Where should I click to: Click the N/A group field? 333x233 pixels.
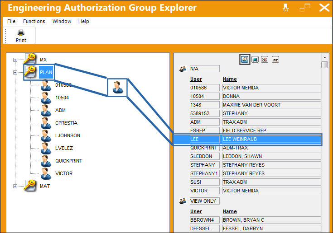(204, 69)
